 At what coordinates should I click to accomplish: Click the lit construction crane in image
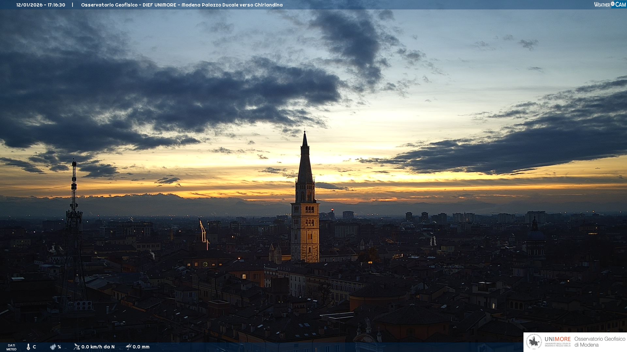(203, 232)
